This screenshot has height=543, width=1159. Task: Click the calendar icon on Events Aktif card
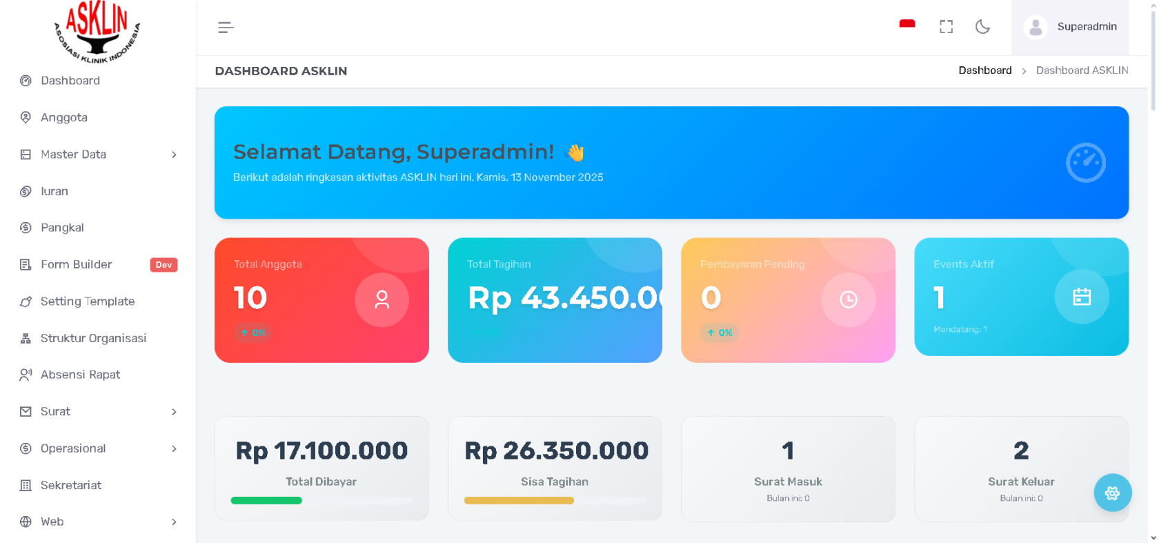tap(1081, 297)
